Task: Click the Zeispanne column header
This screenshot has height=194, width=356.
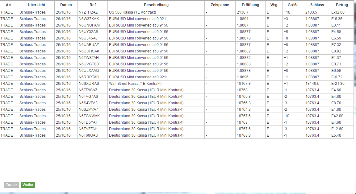Action: 220,5
